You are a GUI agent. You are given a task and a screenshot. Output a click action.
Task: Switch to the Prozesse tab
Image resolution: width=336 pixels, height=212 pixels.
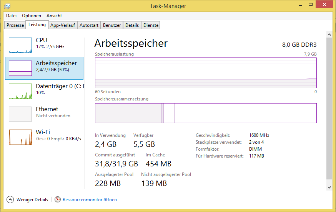(15, 25)
